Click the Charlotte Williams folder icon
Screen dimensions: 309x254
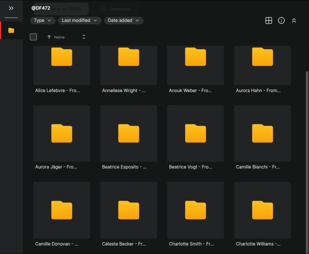262,210
